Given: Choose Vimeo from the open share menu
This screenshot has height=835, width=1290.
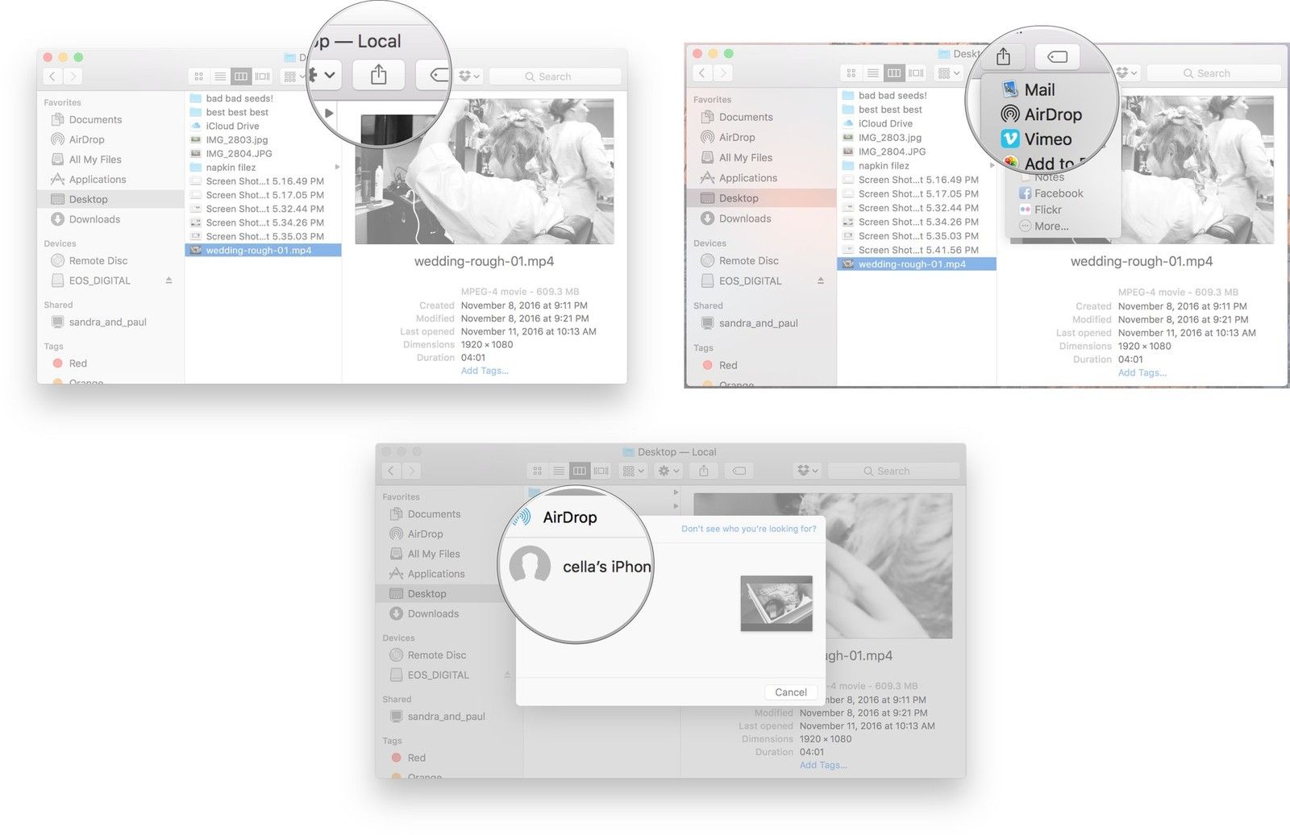Looking at the screenshot, I should [x=1047, y=139].
